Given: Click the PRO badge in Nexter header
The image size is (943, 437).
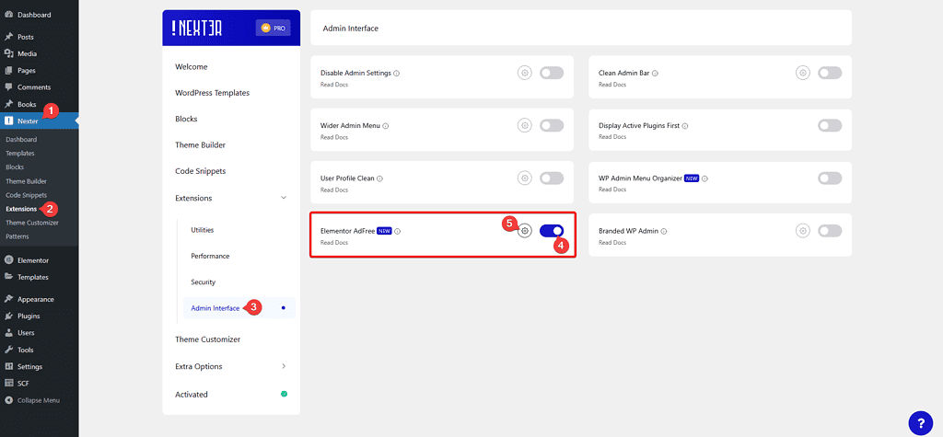Looking at the screenshot, I should click(x=273, y=29).
